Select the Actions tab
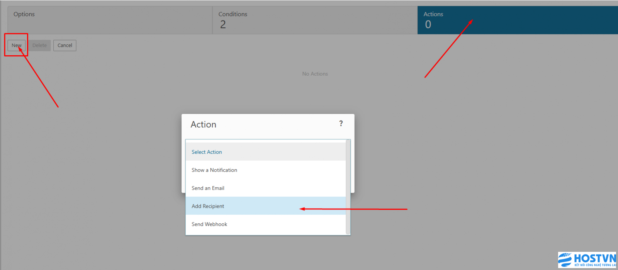The height and width of the screenshot is (270, 618). [x=518, y=20]
